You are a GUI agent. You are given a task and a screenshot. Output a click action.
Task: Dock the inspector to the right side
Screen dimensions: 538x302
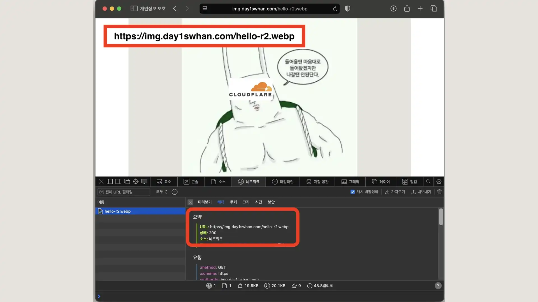point(118,181)
